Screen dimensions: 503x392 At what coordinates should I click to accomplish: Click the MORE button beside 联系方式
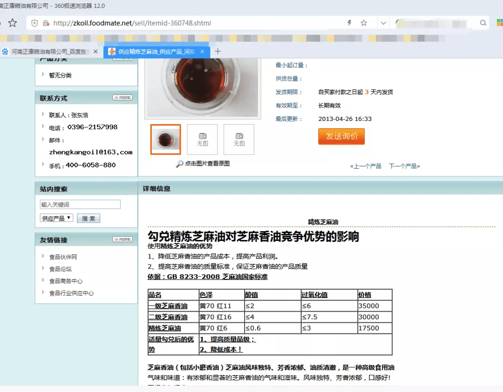point(122,97)
